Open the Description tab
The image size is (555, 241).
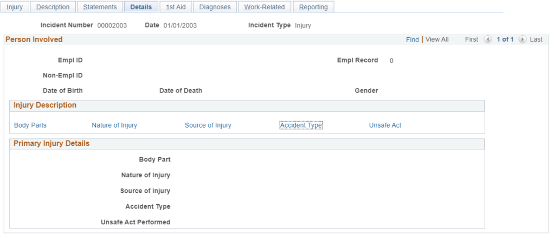click(53, 7)
